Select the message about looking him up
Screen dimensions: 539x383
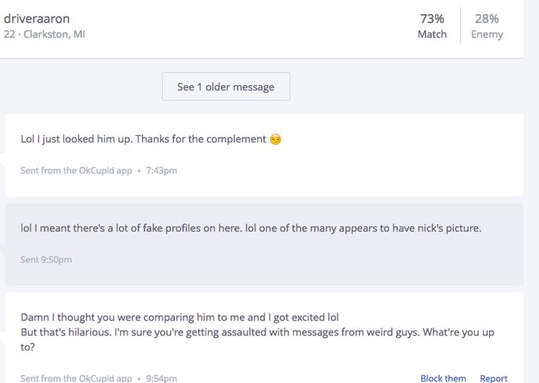coord(264,155)
